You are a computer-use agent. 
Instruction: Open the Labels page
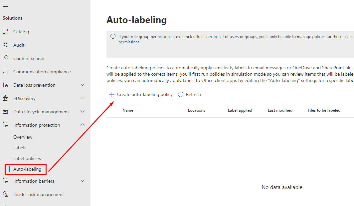point(20,148)
